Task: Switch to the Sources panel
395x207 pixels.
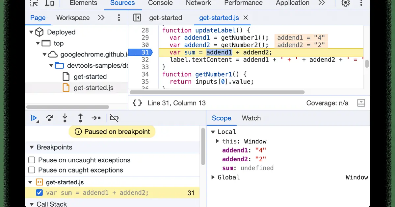Action: (x=123, y=3)
